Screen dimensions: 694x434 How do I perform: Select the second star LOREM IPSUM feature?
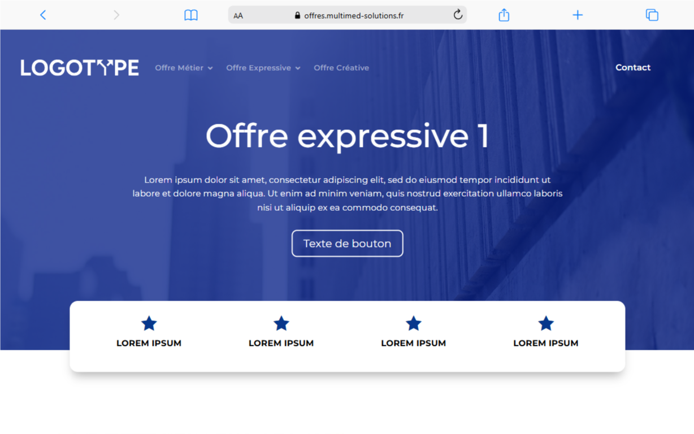pos(281,332)
